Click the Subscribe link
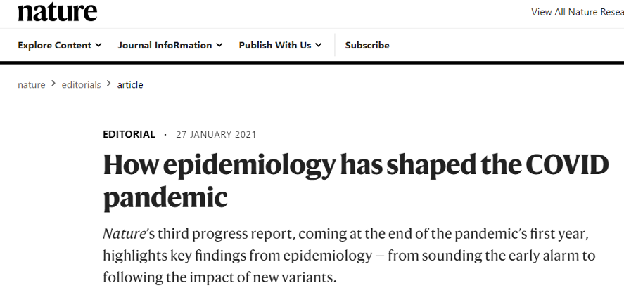624x295 pixels. 367,46
